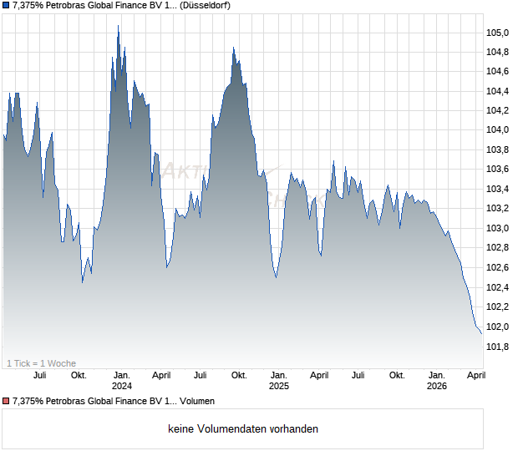
Task: Click the 'Okt.' label before Jan. 2025
Action: [x=239, y=376]
